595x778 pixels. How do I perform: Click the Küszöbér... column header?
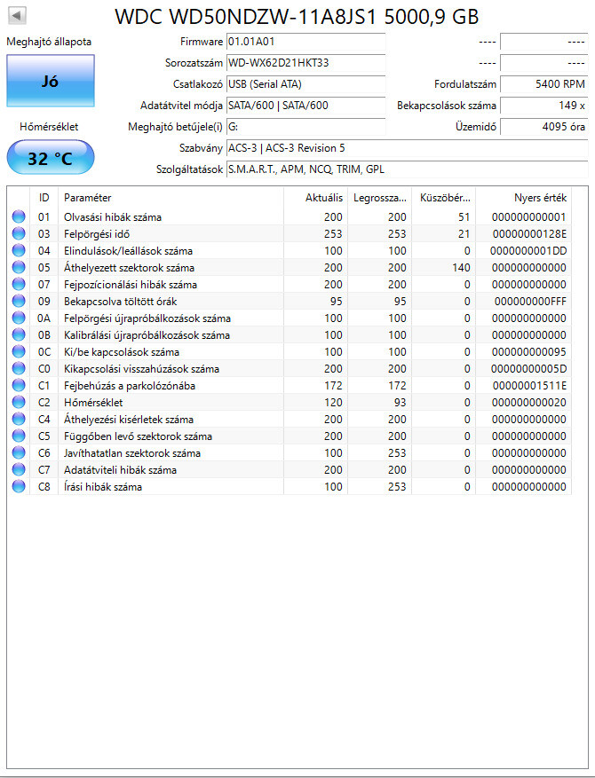tap(444, 198)
